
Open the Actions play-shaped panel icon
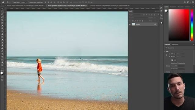[x=161, y=11]
